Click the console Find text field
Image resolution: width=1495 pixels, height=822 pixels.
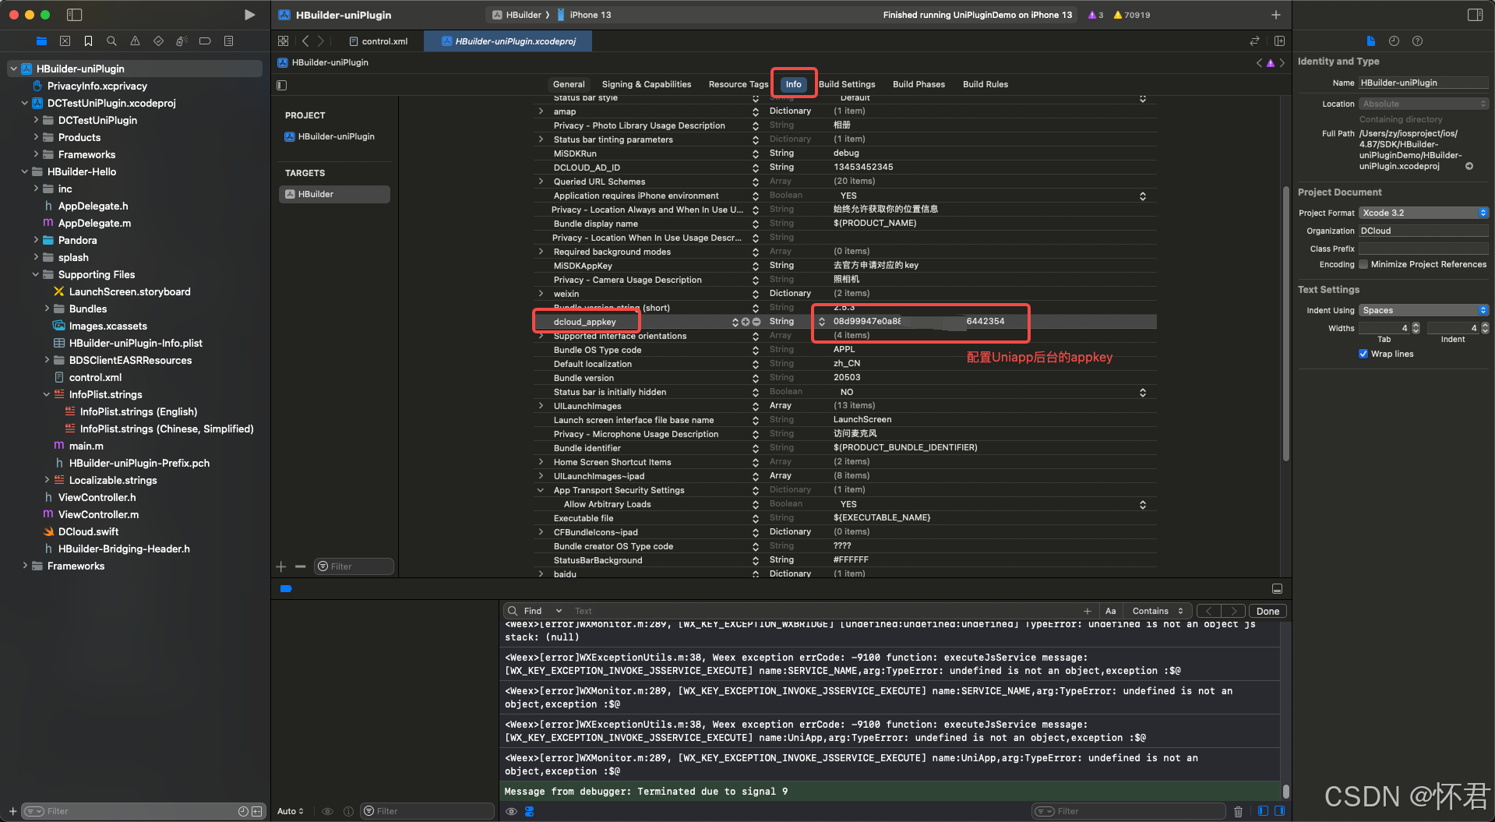click(x=826, y=611)
